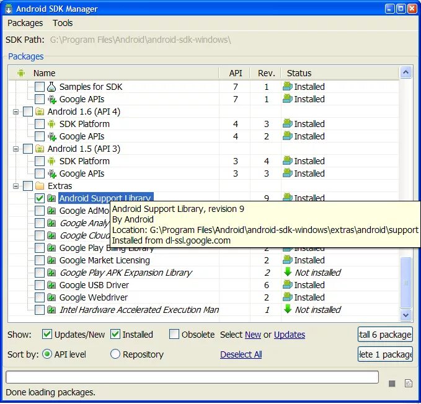Open the log window icon at bottom right
This screenshot has height=404, width=421.
(409, 384)
